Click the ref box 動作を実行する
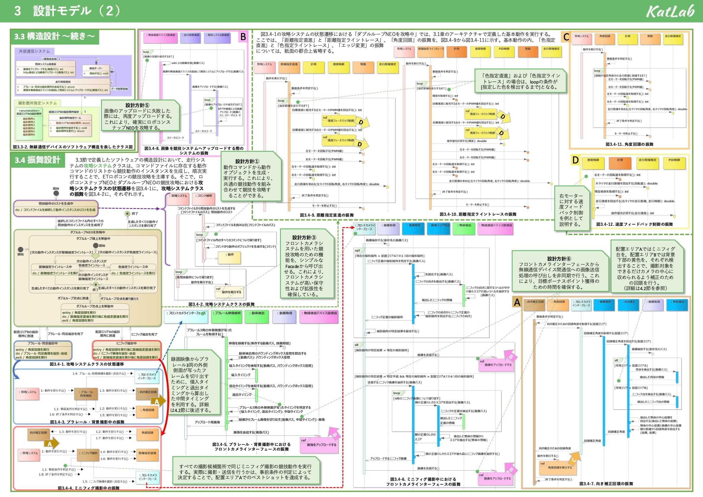Screen dimensions: 703x497 pos(230,292)
